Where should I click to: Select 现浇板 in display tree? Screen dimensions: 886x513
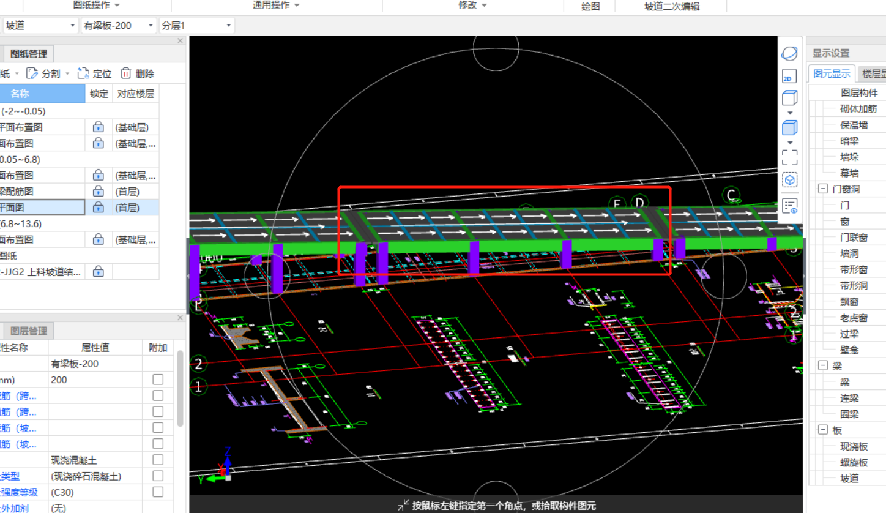(854, 446)
